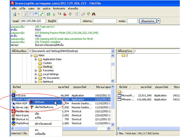Image resolution: width=181 pixels, height=137 pixels.
Task: Toggle the remote directory tree view
Action: click(x=36, y=14)
